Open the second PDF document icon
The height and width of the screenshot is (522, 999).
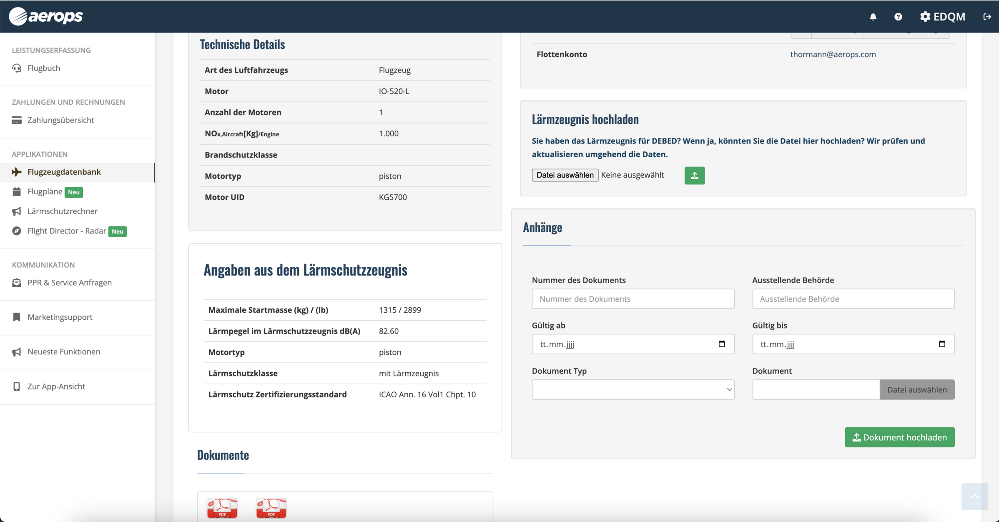point(271,508)
